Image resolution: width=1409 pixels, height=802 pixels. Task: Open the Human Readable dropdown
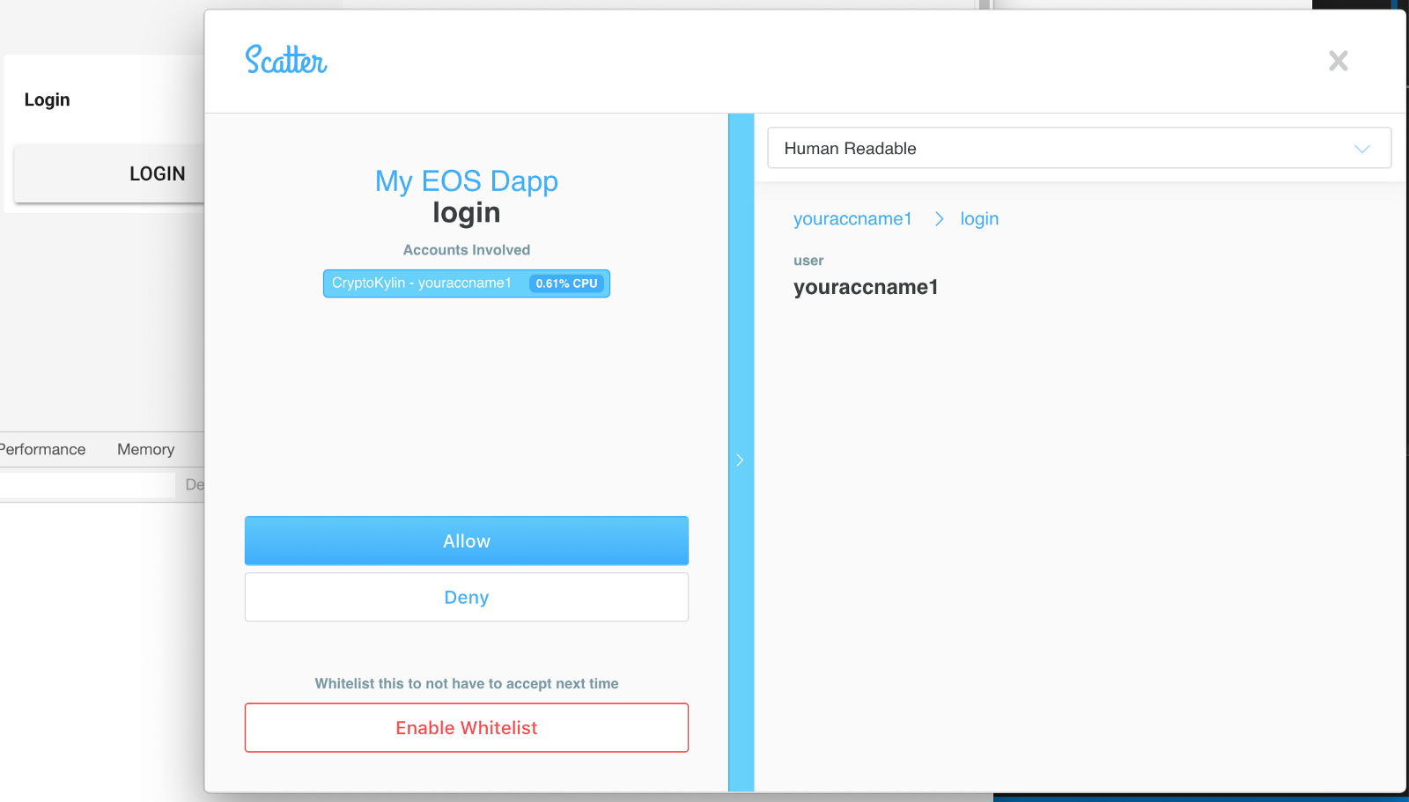click(1079, 148)
